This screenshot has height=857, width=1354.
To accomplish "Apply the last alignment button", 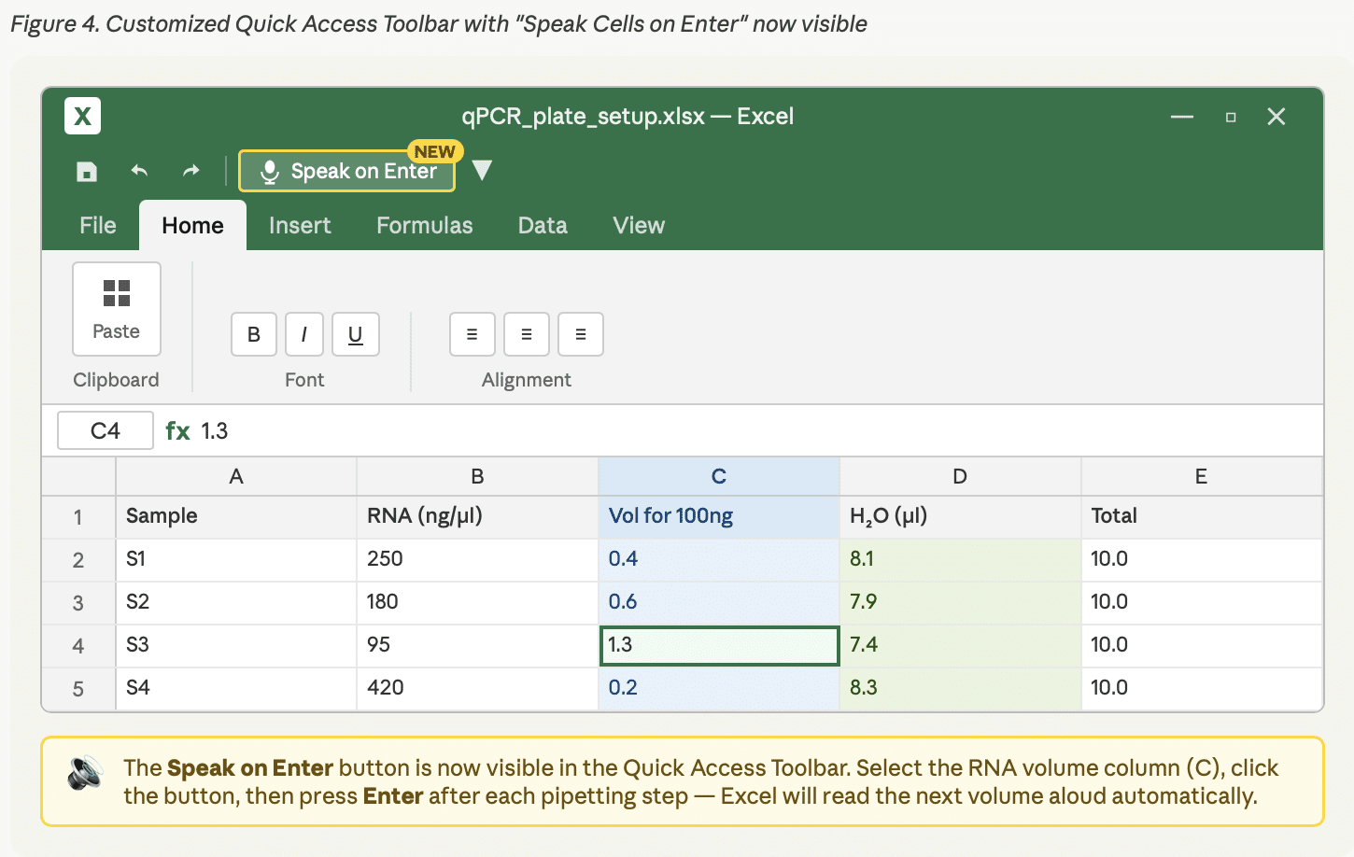I will pos(581,334).
